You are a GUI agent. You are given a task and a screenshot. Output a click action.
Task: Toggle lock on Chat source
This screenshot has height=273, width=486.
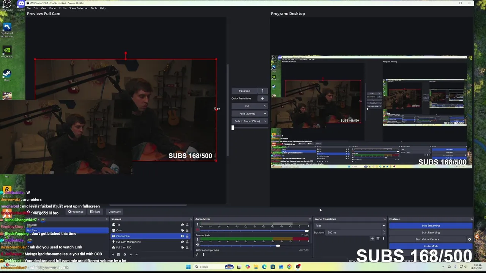pyautogui.click(x=187, y=231)
